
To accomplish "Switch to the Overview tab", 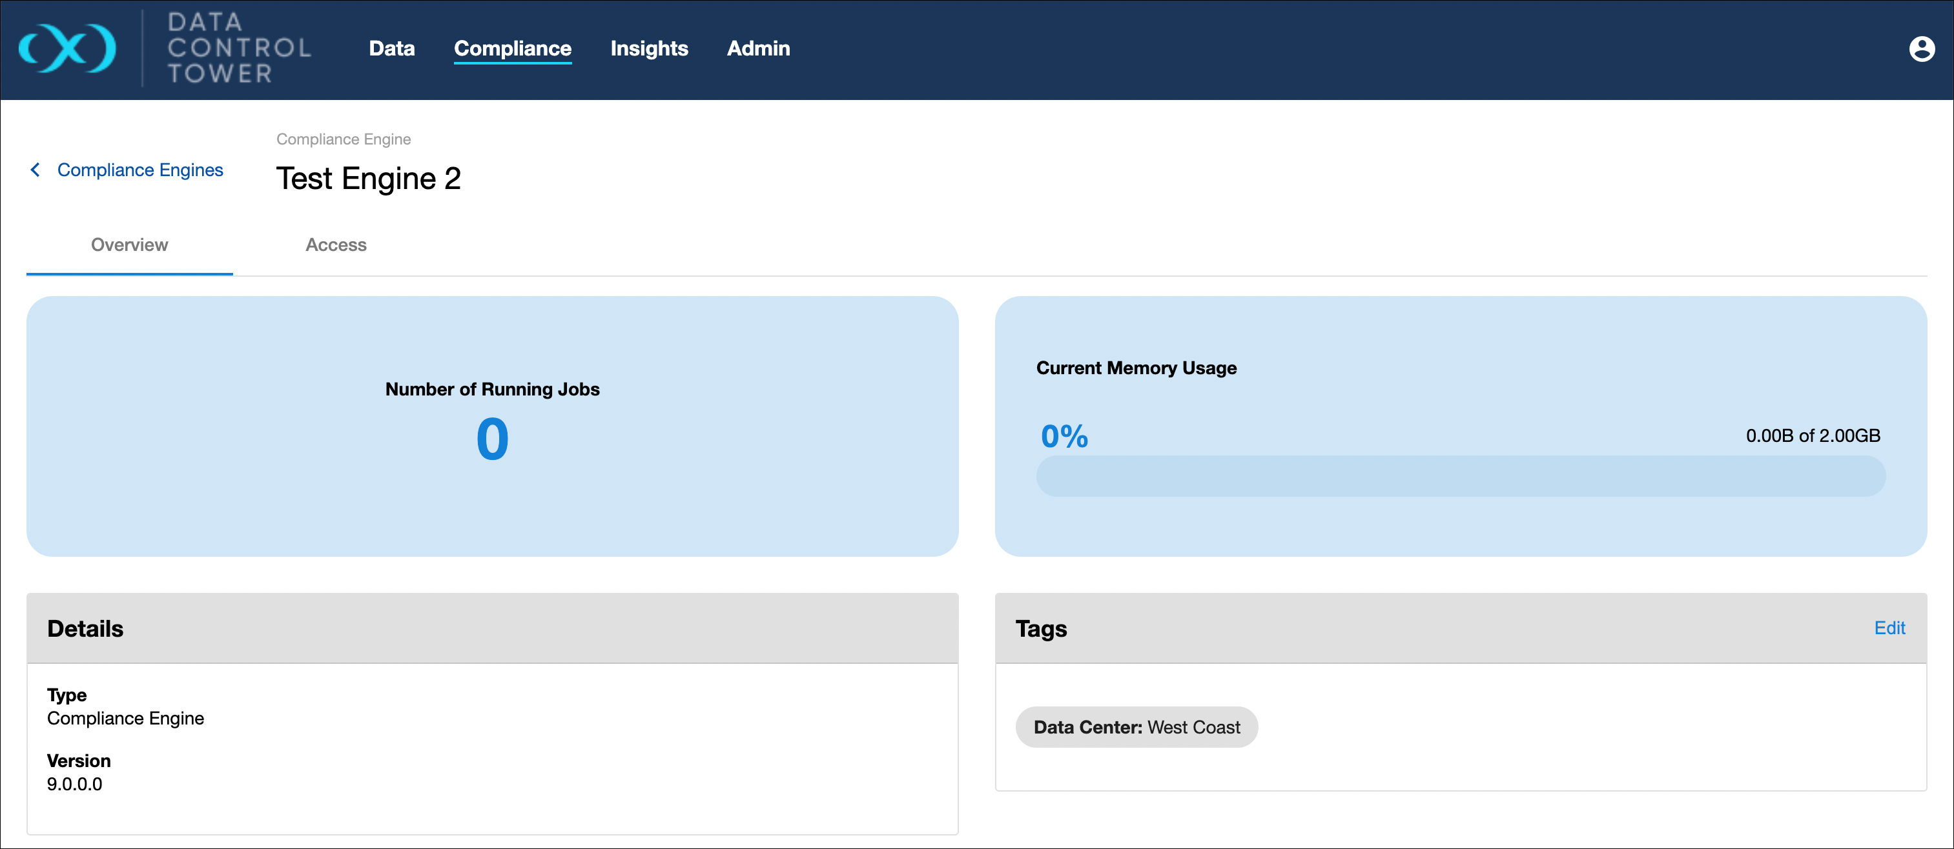I will [130, 245].
